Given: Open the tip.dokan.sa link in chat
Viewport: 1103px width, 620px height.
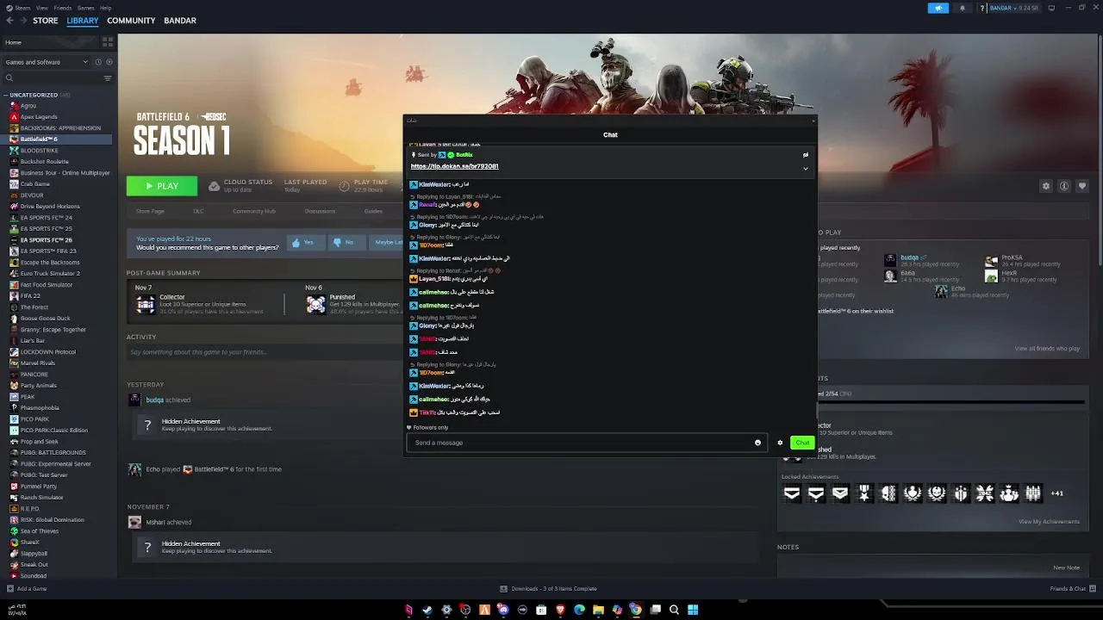Looking at the screenshot, I should click(454, 166).
